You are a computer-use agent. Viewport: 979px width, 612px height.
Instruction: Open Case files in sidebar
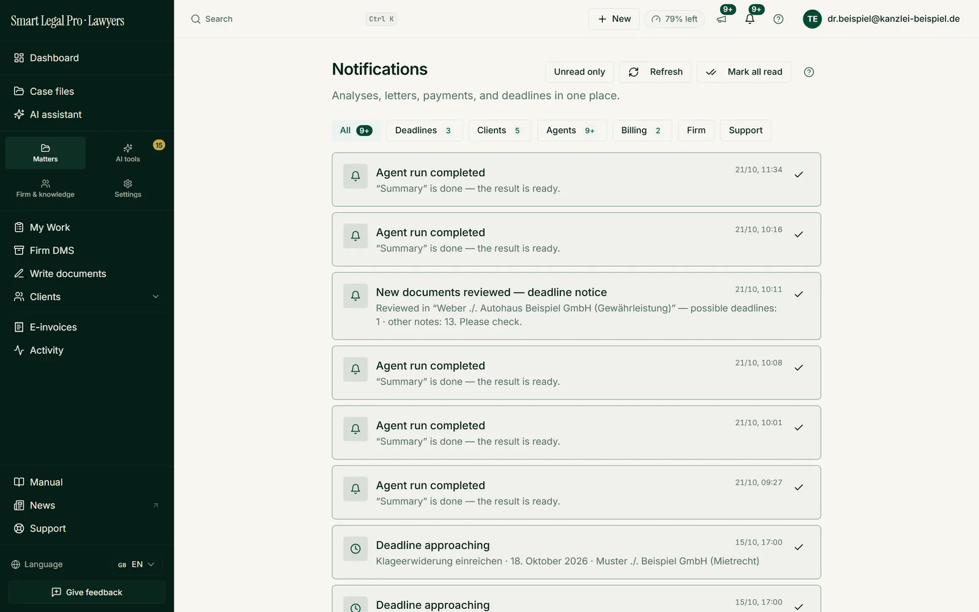(87, 91)
